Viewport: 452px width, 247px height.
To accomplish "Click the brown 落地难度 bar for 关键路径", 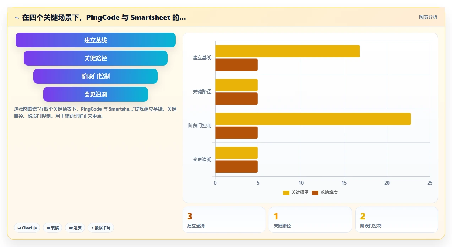I will (x=236, y=99).
